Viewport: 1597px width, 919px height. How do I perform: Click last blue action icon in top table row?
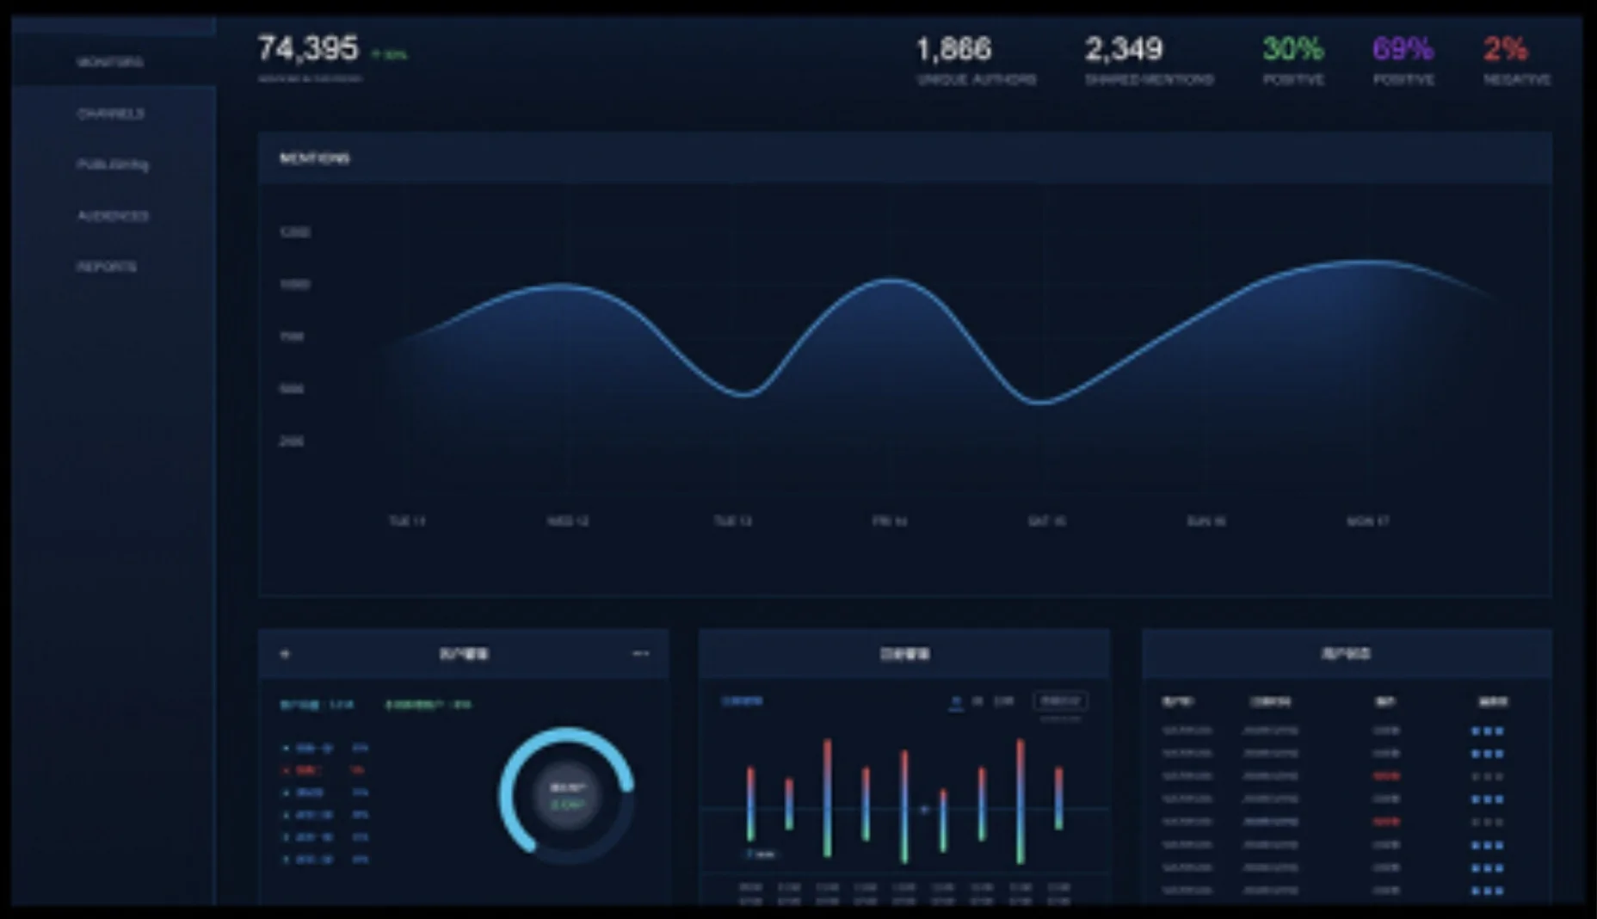(1500, 731)
